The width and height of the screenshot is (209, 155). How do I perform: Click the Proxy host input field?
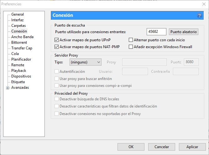(x=144, y=62)
